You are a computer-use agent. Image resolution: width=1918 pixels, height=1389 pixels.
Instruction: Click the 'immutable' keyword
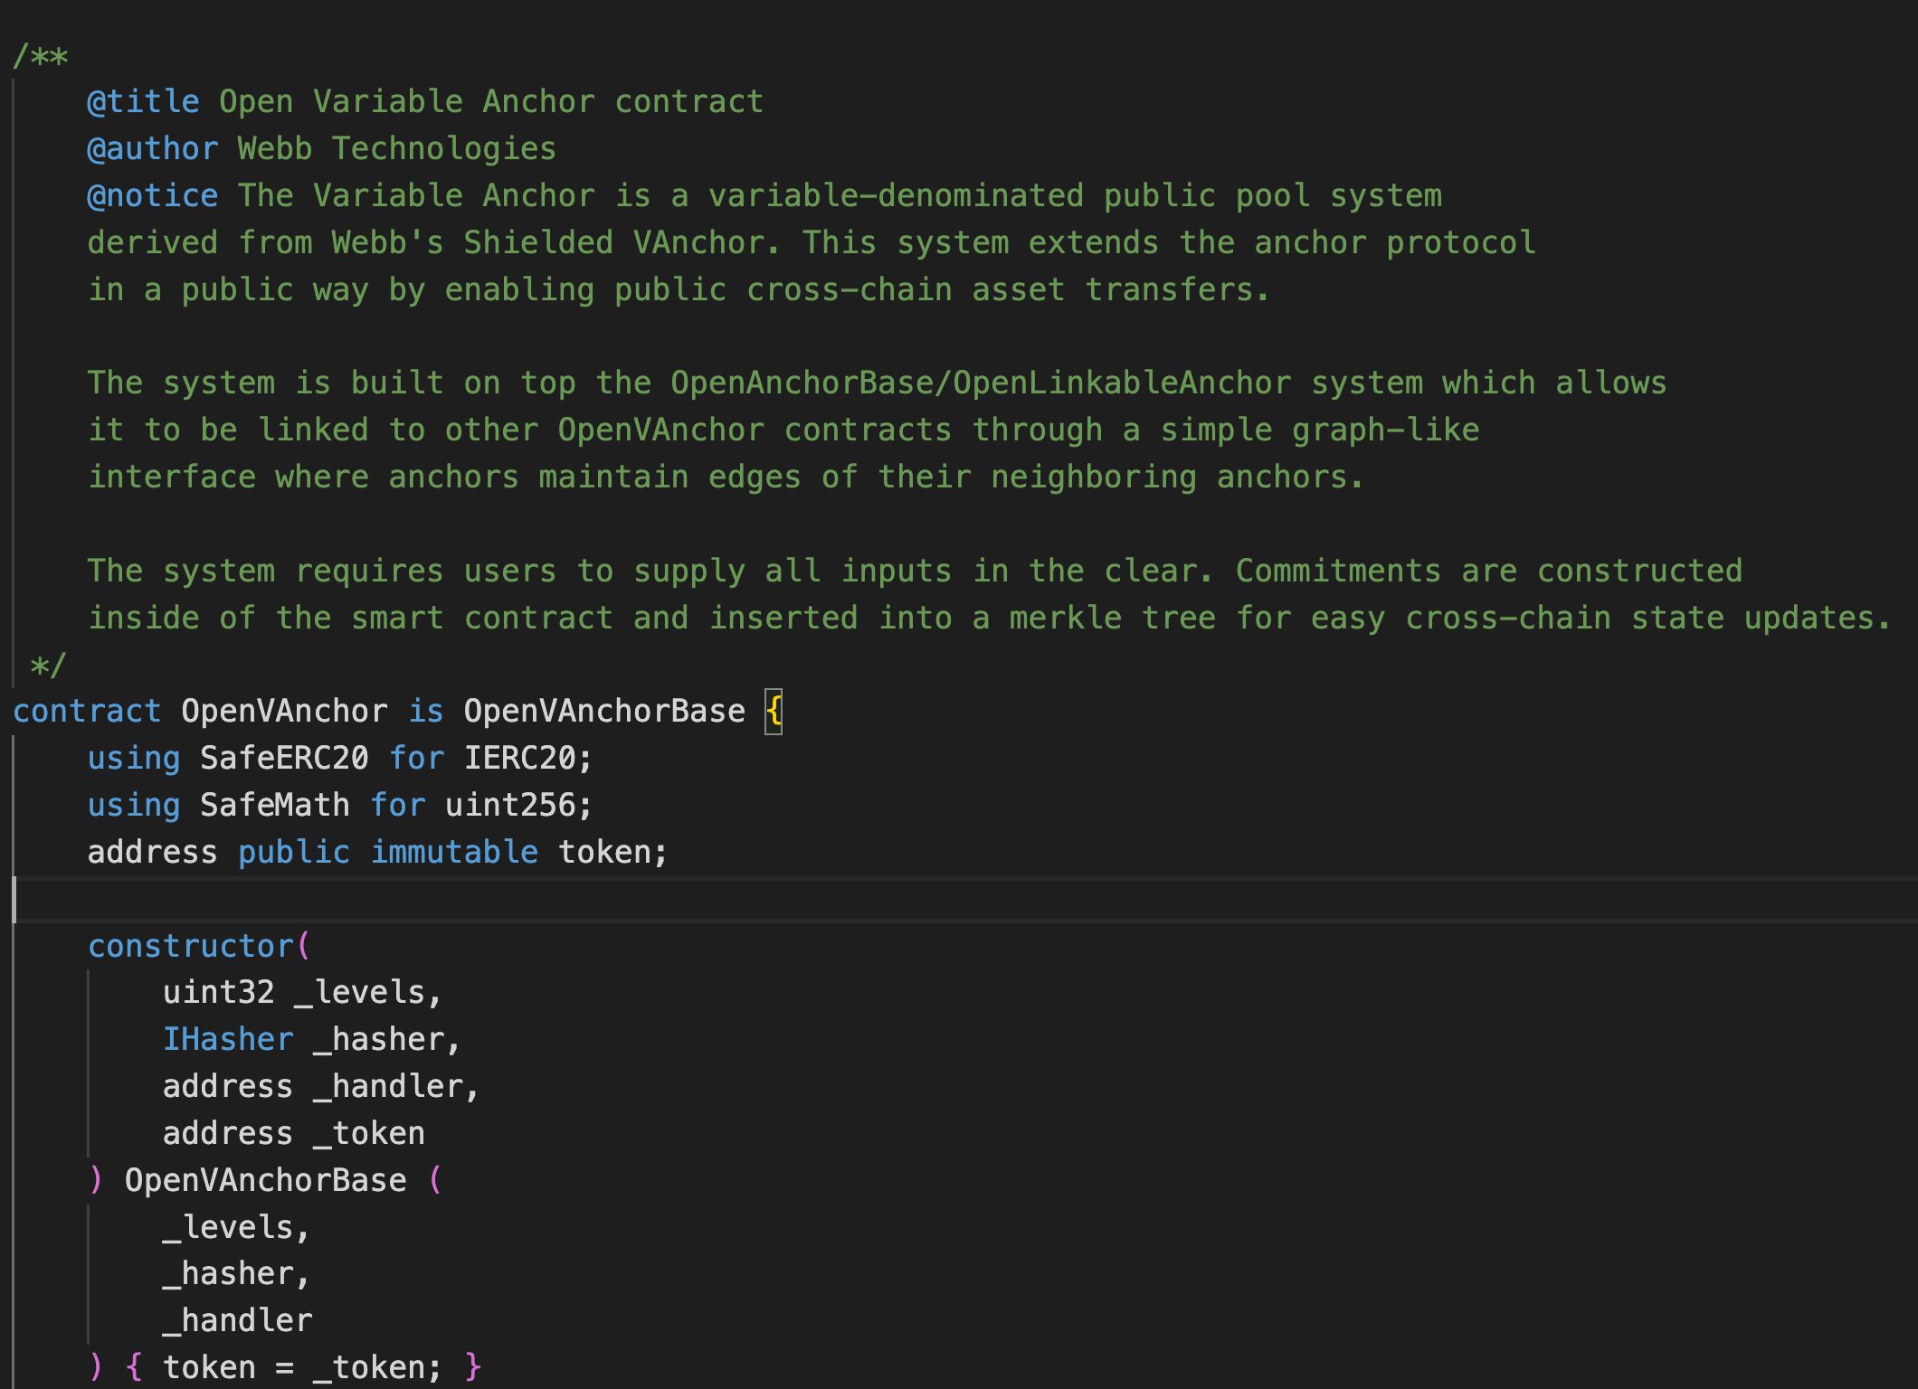click(454, 852)
